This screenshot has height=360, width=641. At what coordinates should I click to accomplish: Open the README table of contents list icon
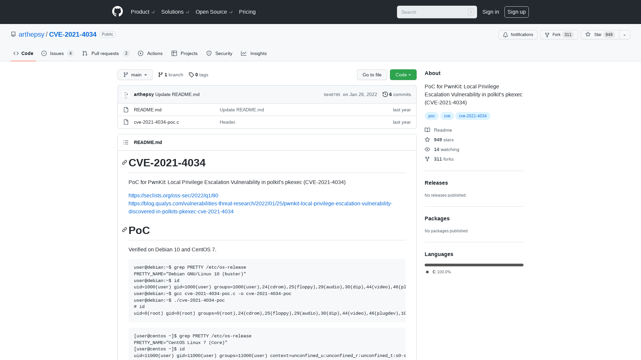coord(126,142)
